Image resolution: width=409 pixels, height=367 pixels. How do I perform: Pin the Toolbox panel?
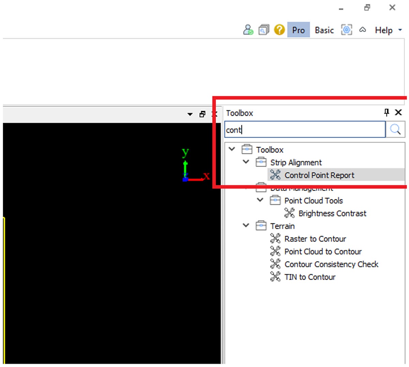click(387, 112)
